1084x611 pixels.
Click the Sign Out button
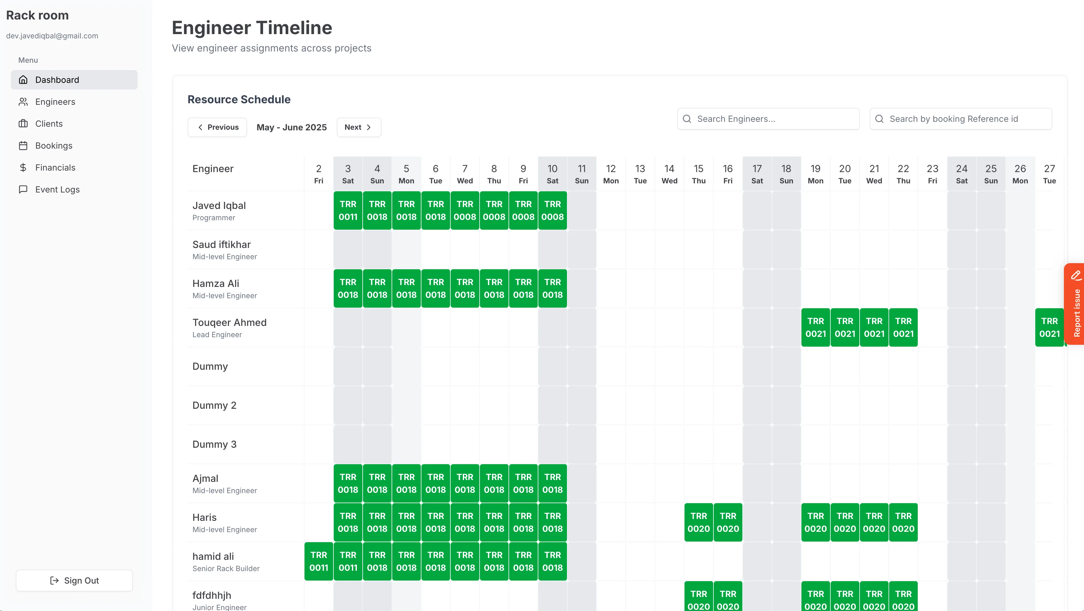(x=74, y=581)
